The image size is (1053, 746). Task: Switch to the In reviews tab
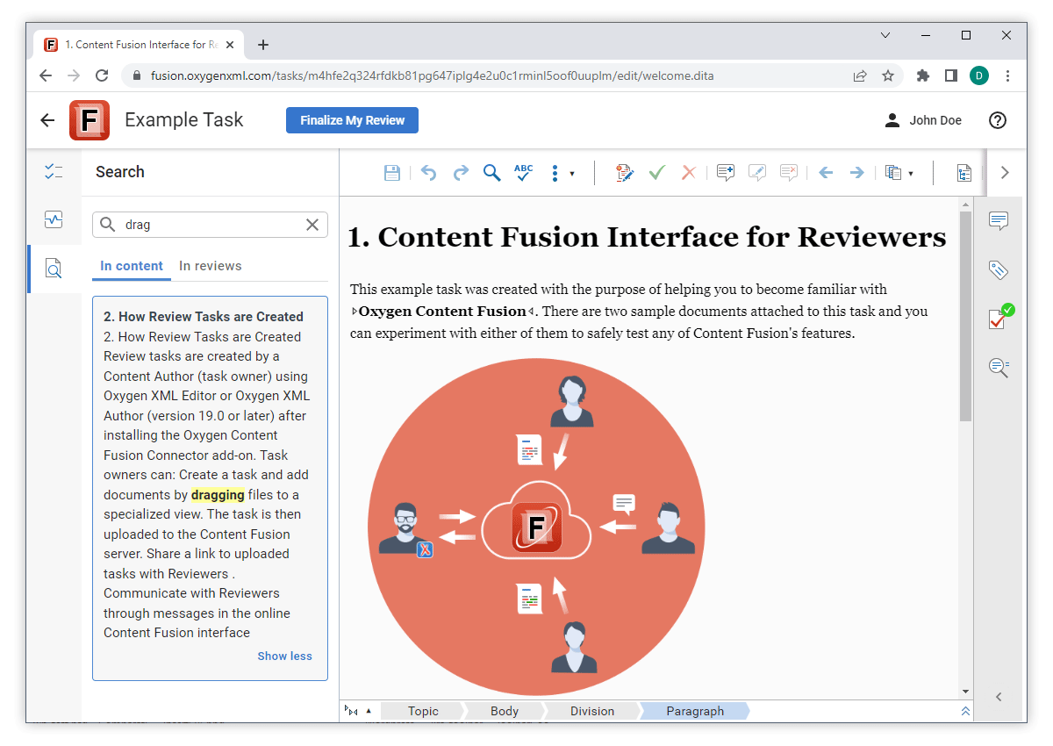211,266
